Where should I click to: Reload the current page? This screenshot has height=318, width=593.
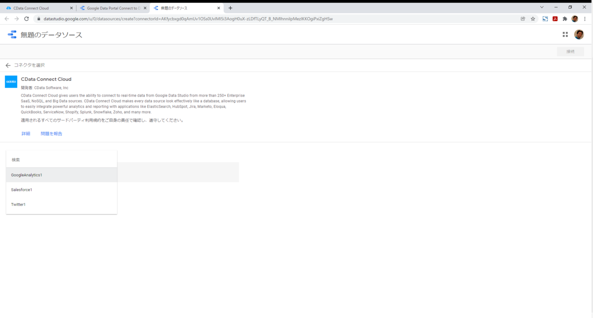(x=27, y=19)
